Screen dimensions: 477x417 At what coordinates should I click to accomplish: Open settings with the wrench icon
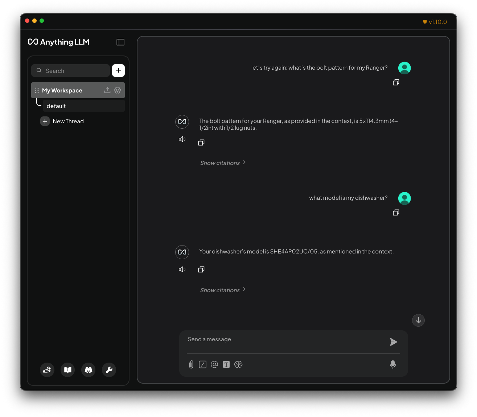pos(109,370)
